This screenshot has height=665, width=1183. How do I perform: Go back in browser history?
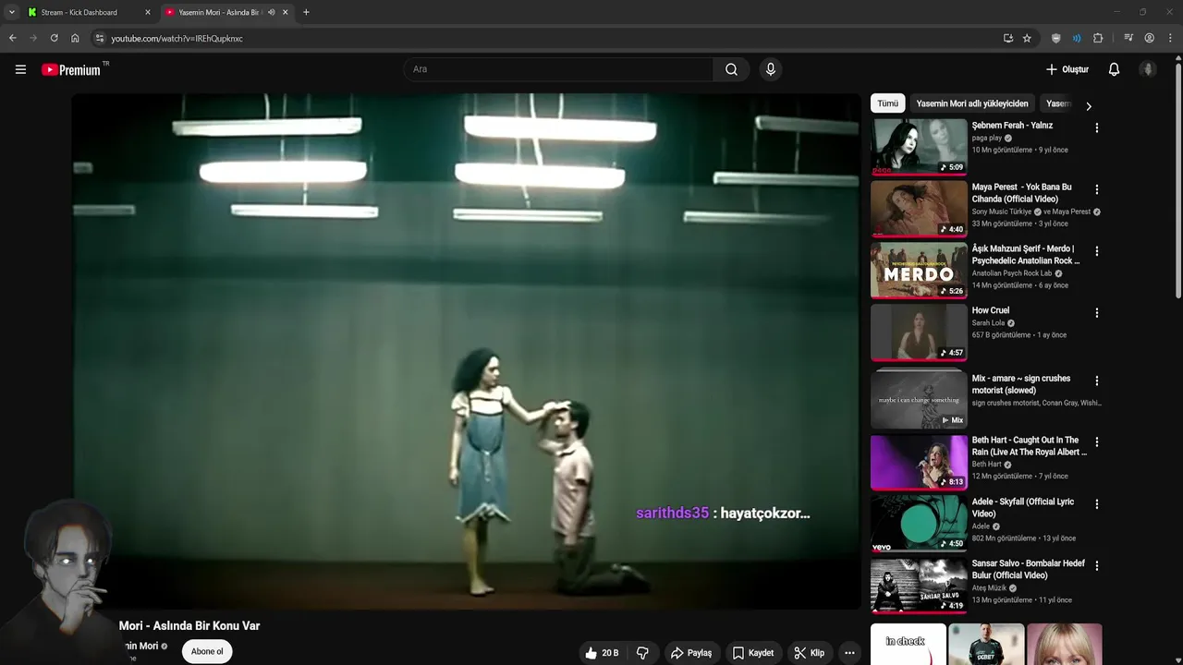[12, 38]
